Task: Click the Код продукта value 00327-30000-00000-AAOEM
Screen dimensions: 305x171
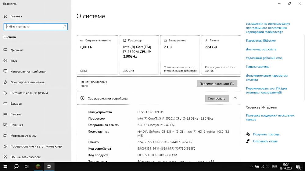Action: pos(157,155)
